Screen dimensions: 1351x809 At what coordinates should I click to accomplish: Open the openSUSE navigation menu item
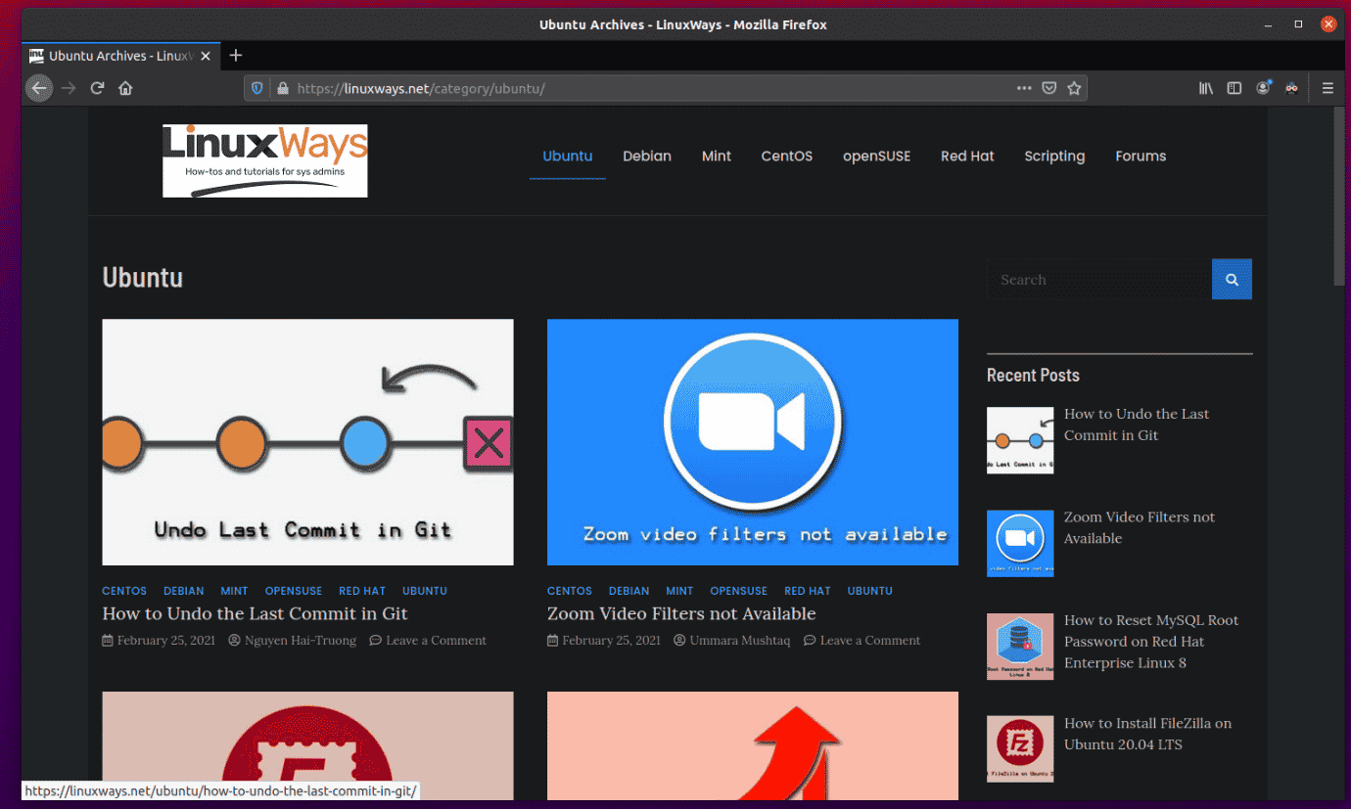[877, 156]
